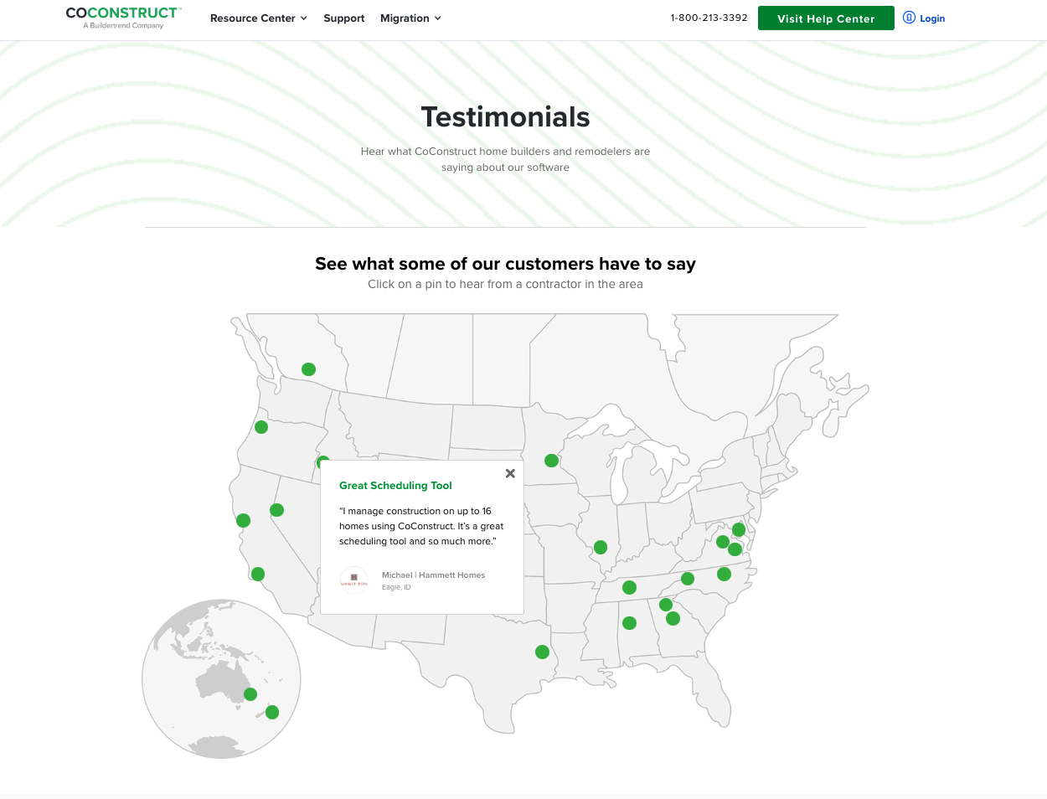The image size is (1047, 799).
Task: Click the Login keyhole icon
Action: [908, 18]
